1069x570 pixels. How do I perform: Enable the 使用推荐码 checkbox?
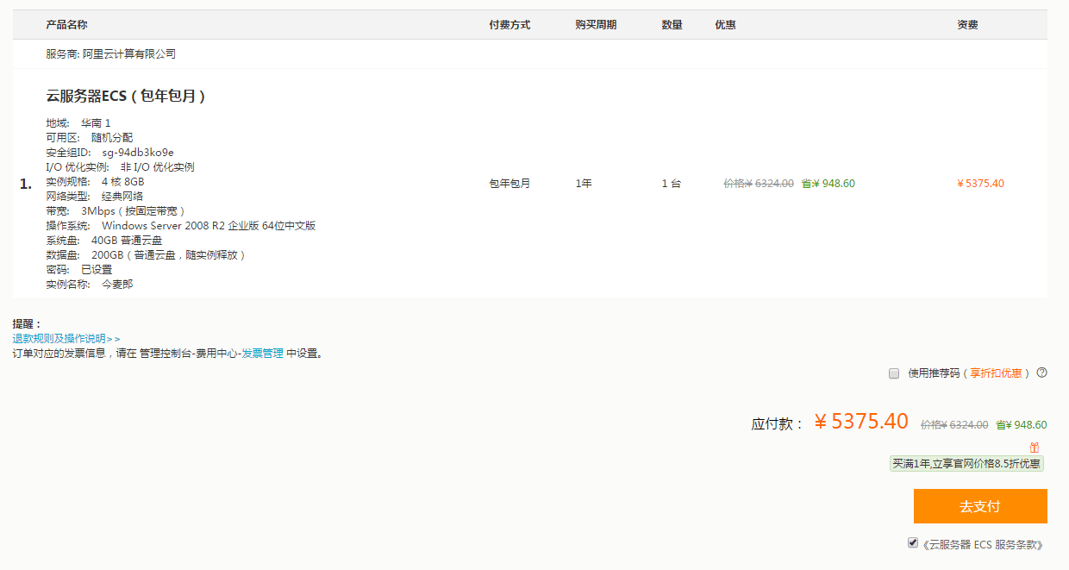[894, 373]
